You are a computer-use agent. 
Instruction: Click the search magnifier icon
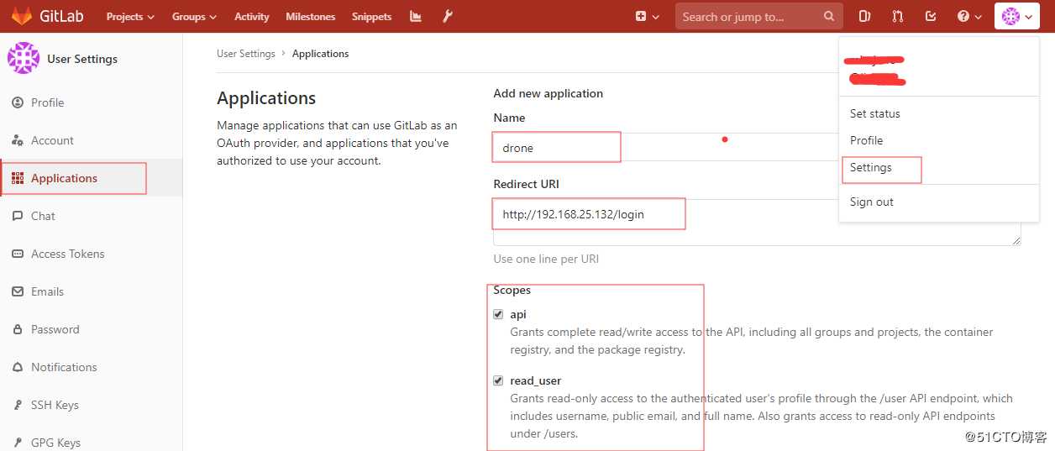click(829, 16)
